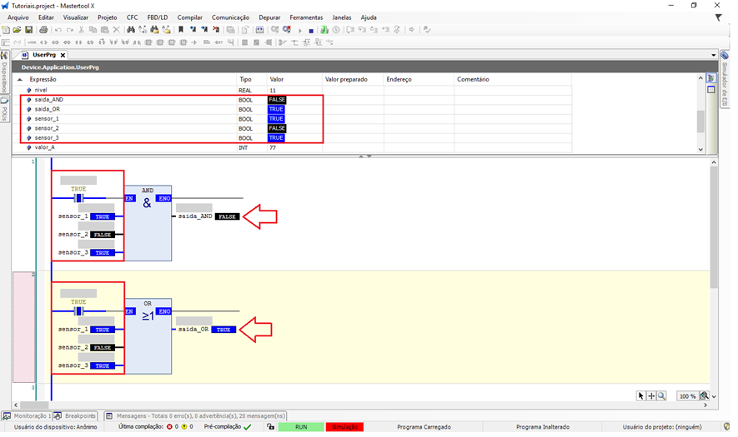Toggle the sensor_2 FALSE value in AND network

point(101,235)
